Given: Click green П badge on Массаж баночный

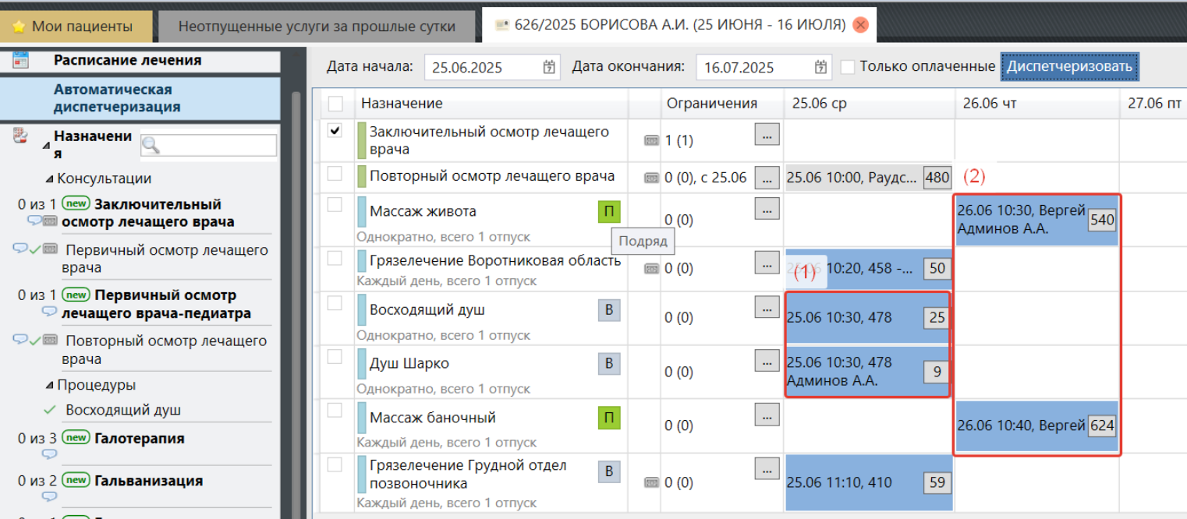Looking at the screenshot, I should pyautogui.click(x=608, y=418).
